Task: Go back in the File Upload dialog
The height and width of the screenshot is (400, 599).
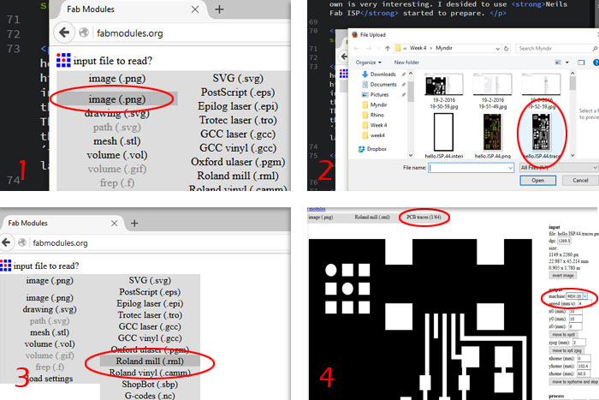Action: click(356, 48)
